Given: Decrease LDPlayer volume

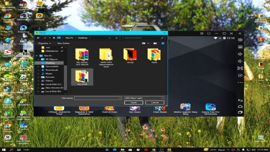Looking at the screenshot, I should coord(240,61).
